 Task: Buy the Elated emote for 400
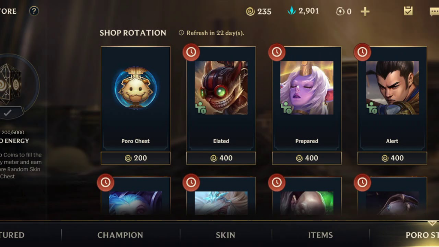[x=221, y=158]
